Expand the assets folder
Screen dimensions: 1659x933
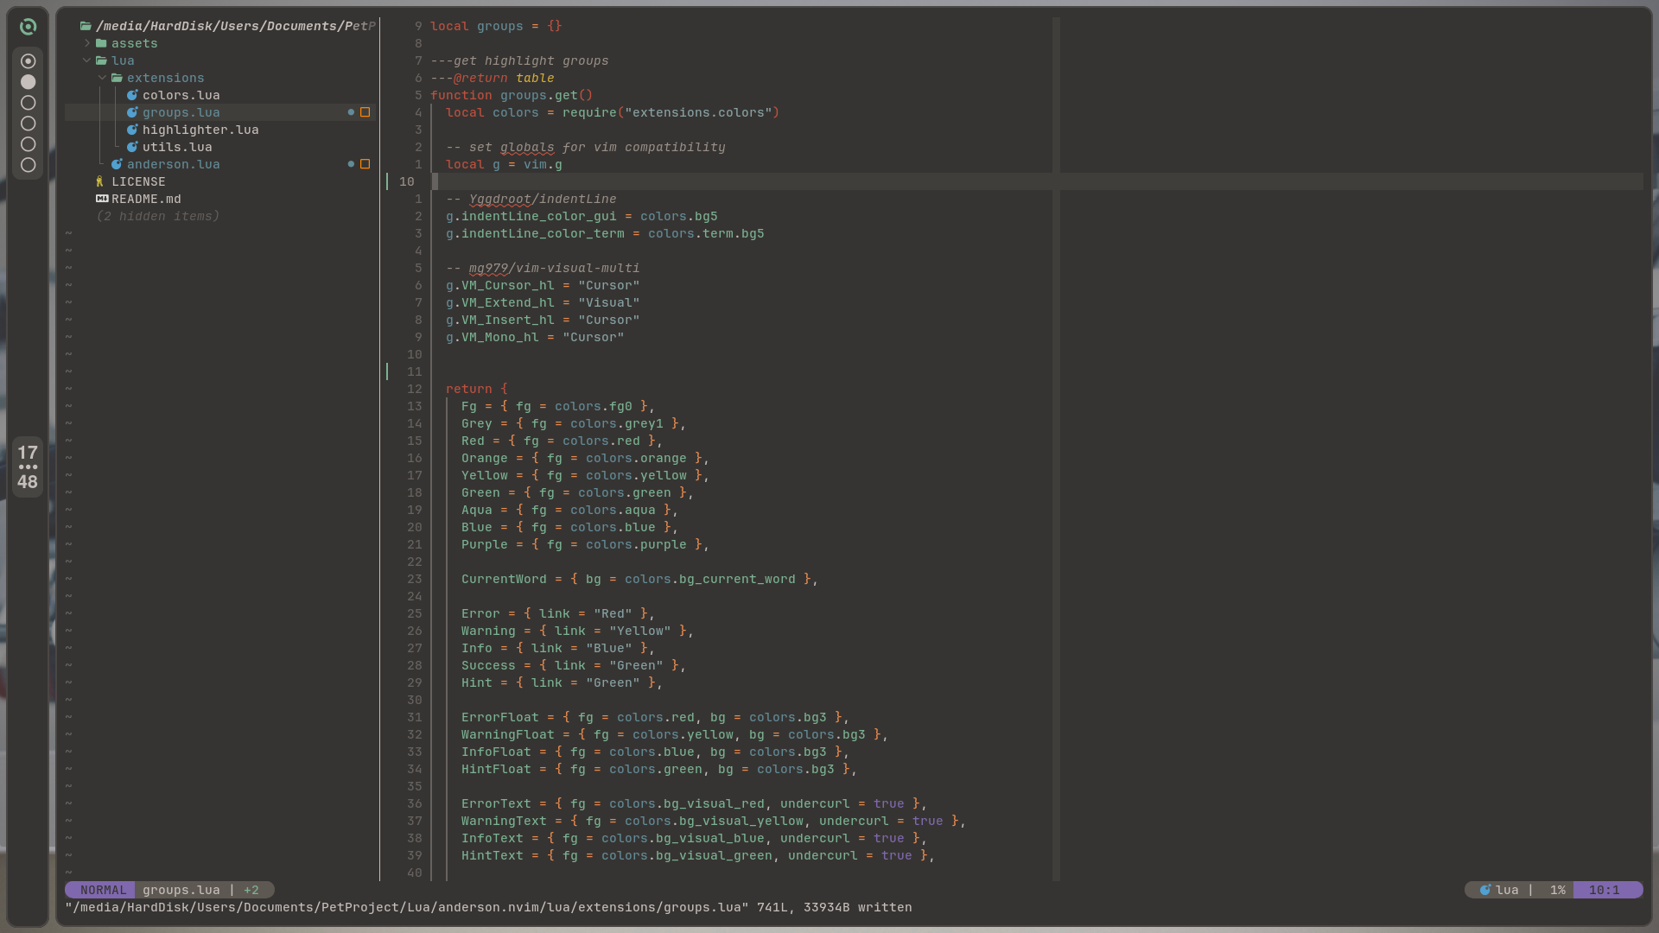87,43
